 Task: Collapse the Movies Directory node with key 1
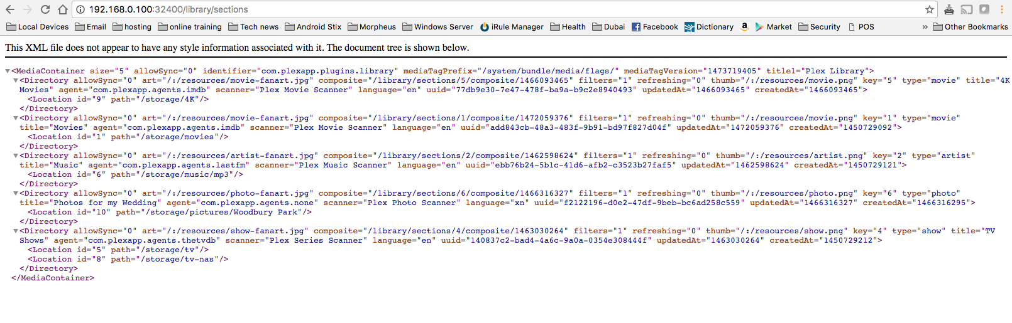[16, 119]
